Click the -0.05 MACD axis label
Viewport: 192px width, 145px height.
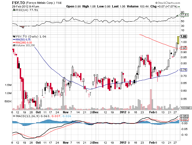[184, 129]
